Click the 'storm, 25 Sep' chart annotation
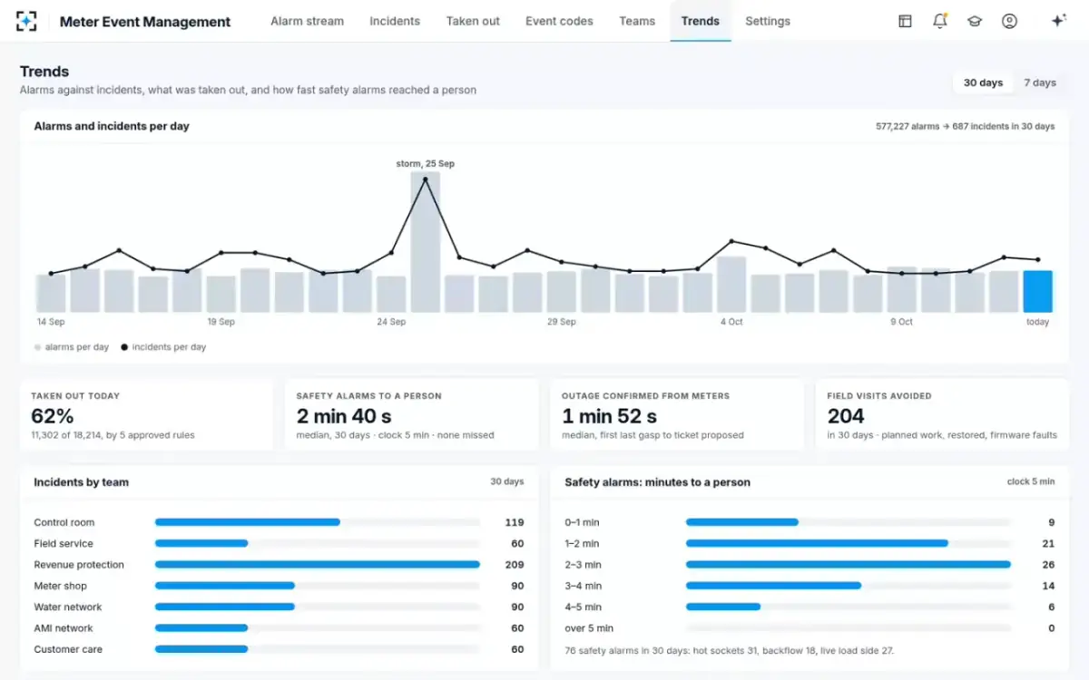The image size is (1089, 680). pos(425,164)
